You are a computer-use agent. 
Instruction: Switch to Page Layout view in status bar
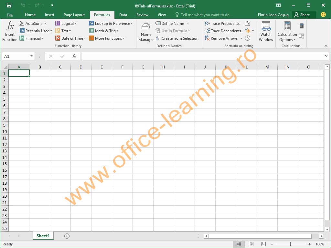tap(251, 244)
